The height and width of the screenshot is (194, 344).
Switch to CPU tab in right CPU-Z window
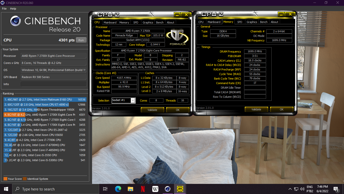(201, 22)
